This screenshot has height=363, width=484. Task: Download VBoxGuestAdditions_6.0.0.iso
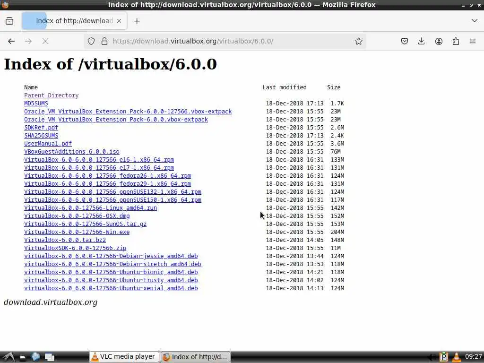(72, 152)
